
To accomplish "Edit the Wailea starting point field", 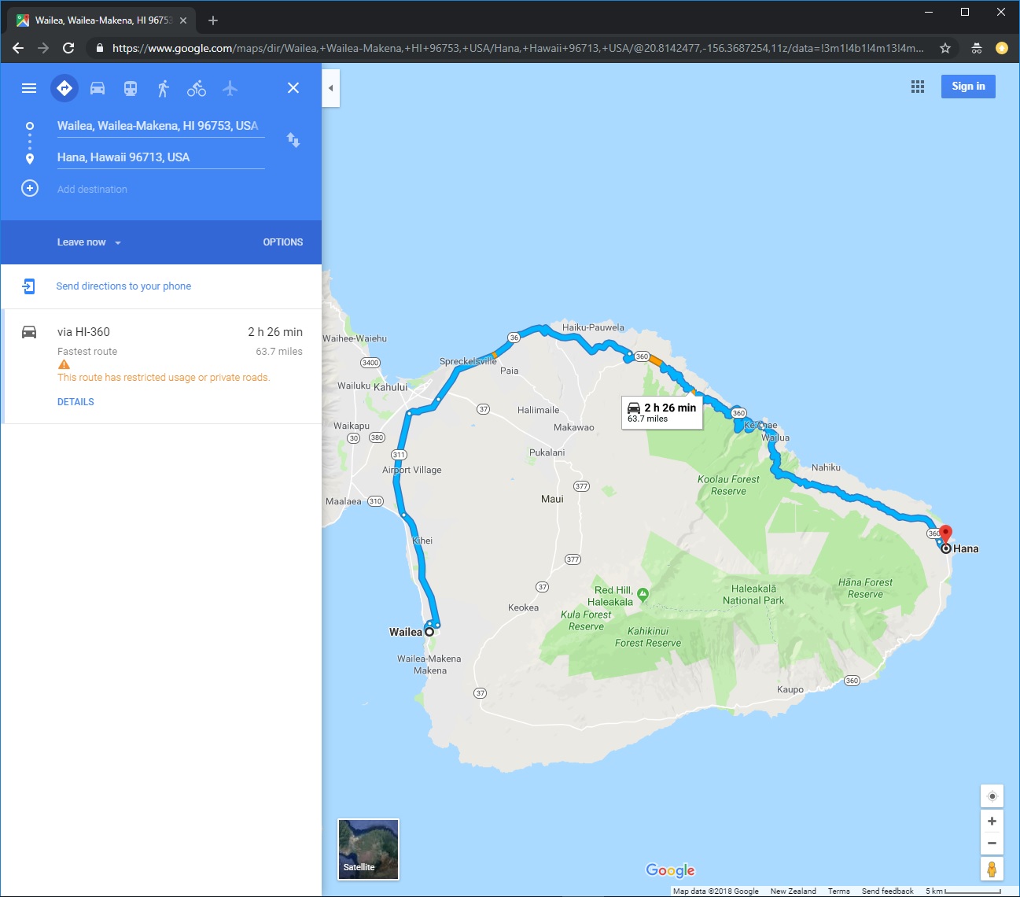I will point(160,126).
